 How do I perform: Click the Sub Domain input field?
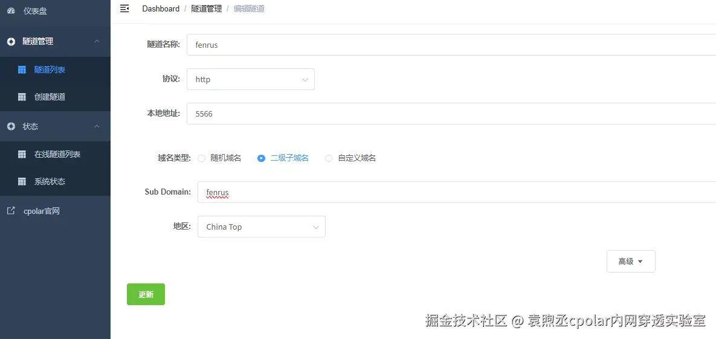(457, 192)
